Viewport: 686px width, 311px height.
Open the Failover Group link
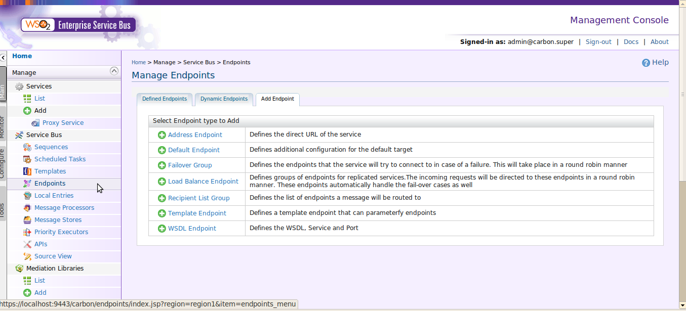tap(190, 165)
